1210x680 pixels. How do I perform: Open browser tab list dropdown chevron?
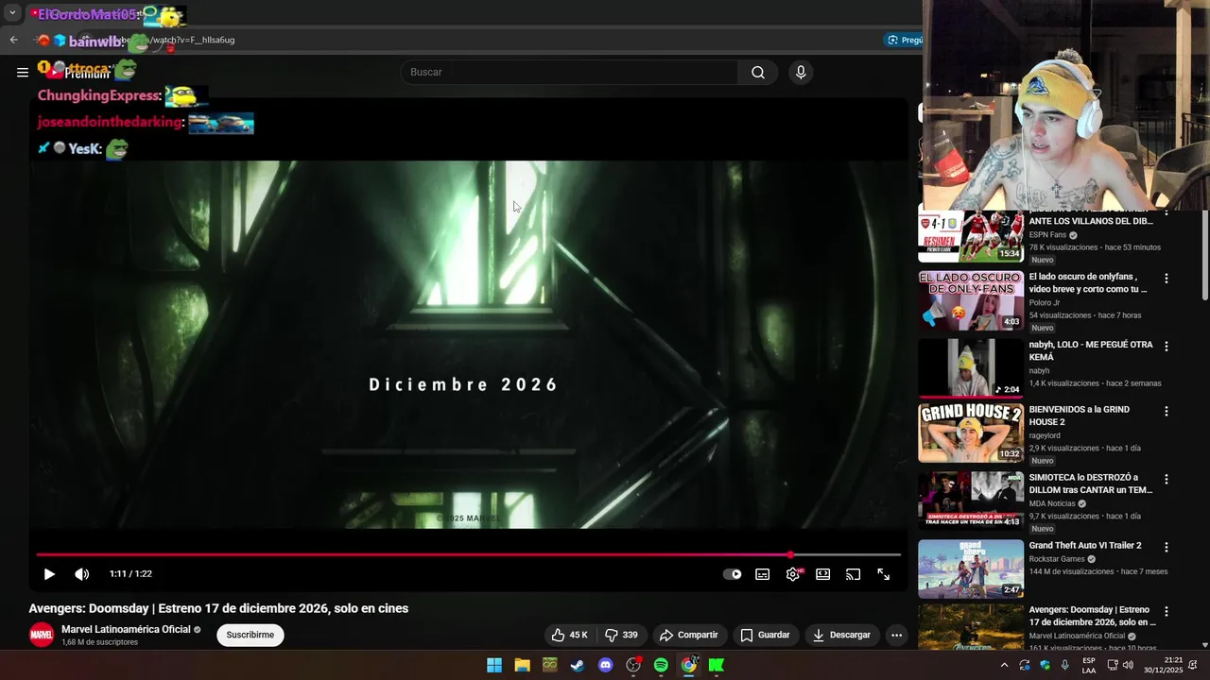coord(12,13)
